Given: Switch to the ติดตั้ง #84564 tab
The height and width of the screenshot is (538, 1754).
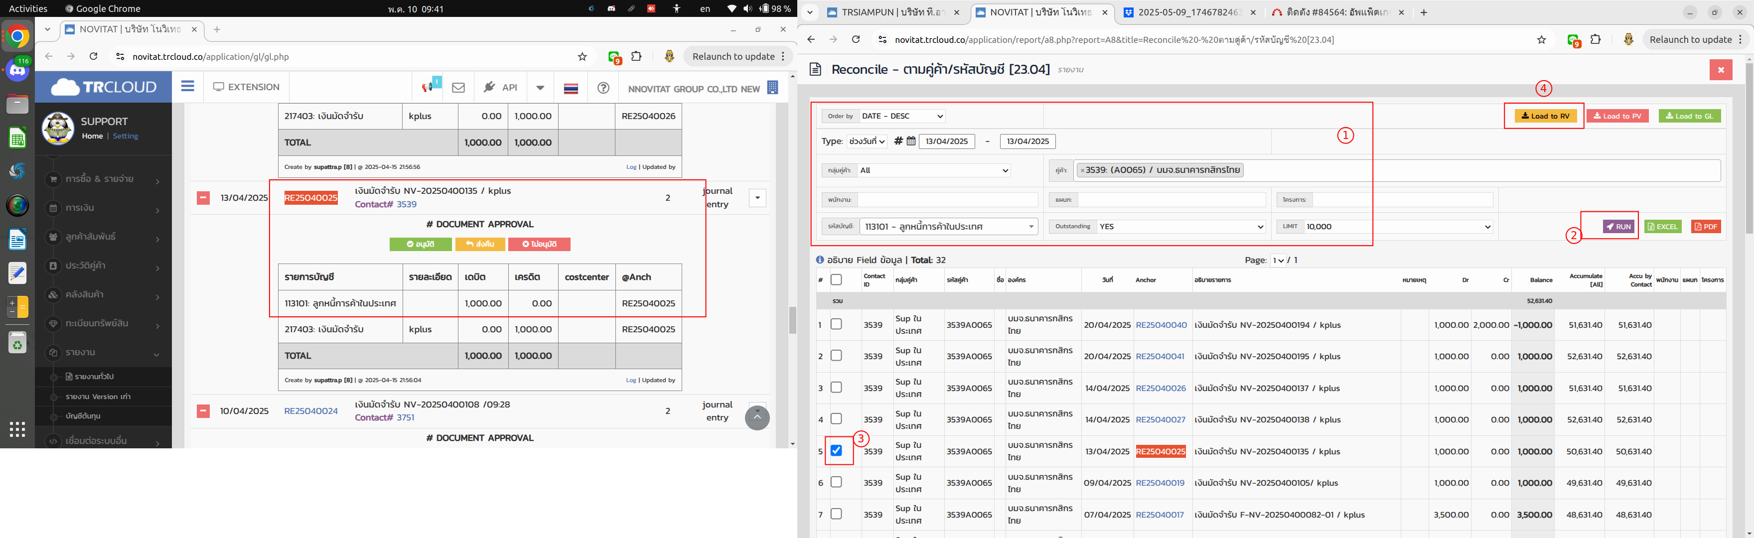Looking at the screenshot, I should point(1335,12).
